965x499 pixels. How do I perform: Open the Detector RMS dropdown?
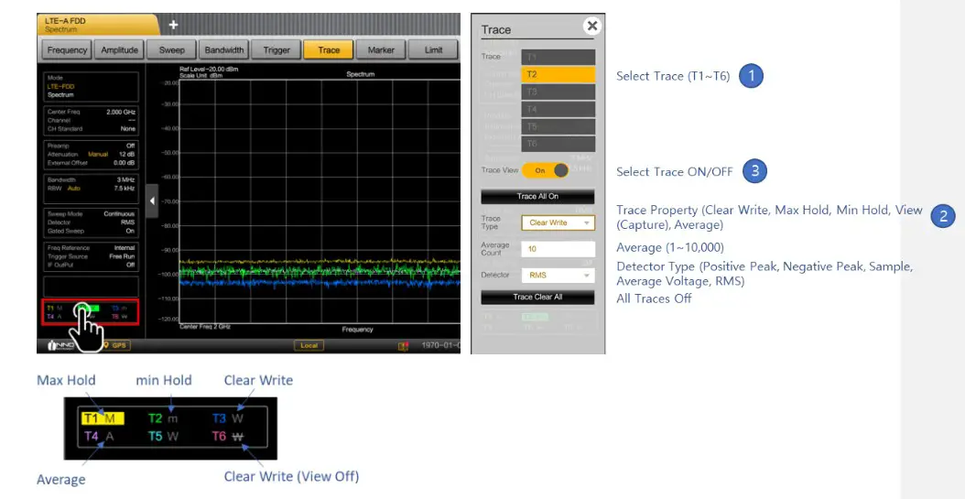[558, 275]
